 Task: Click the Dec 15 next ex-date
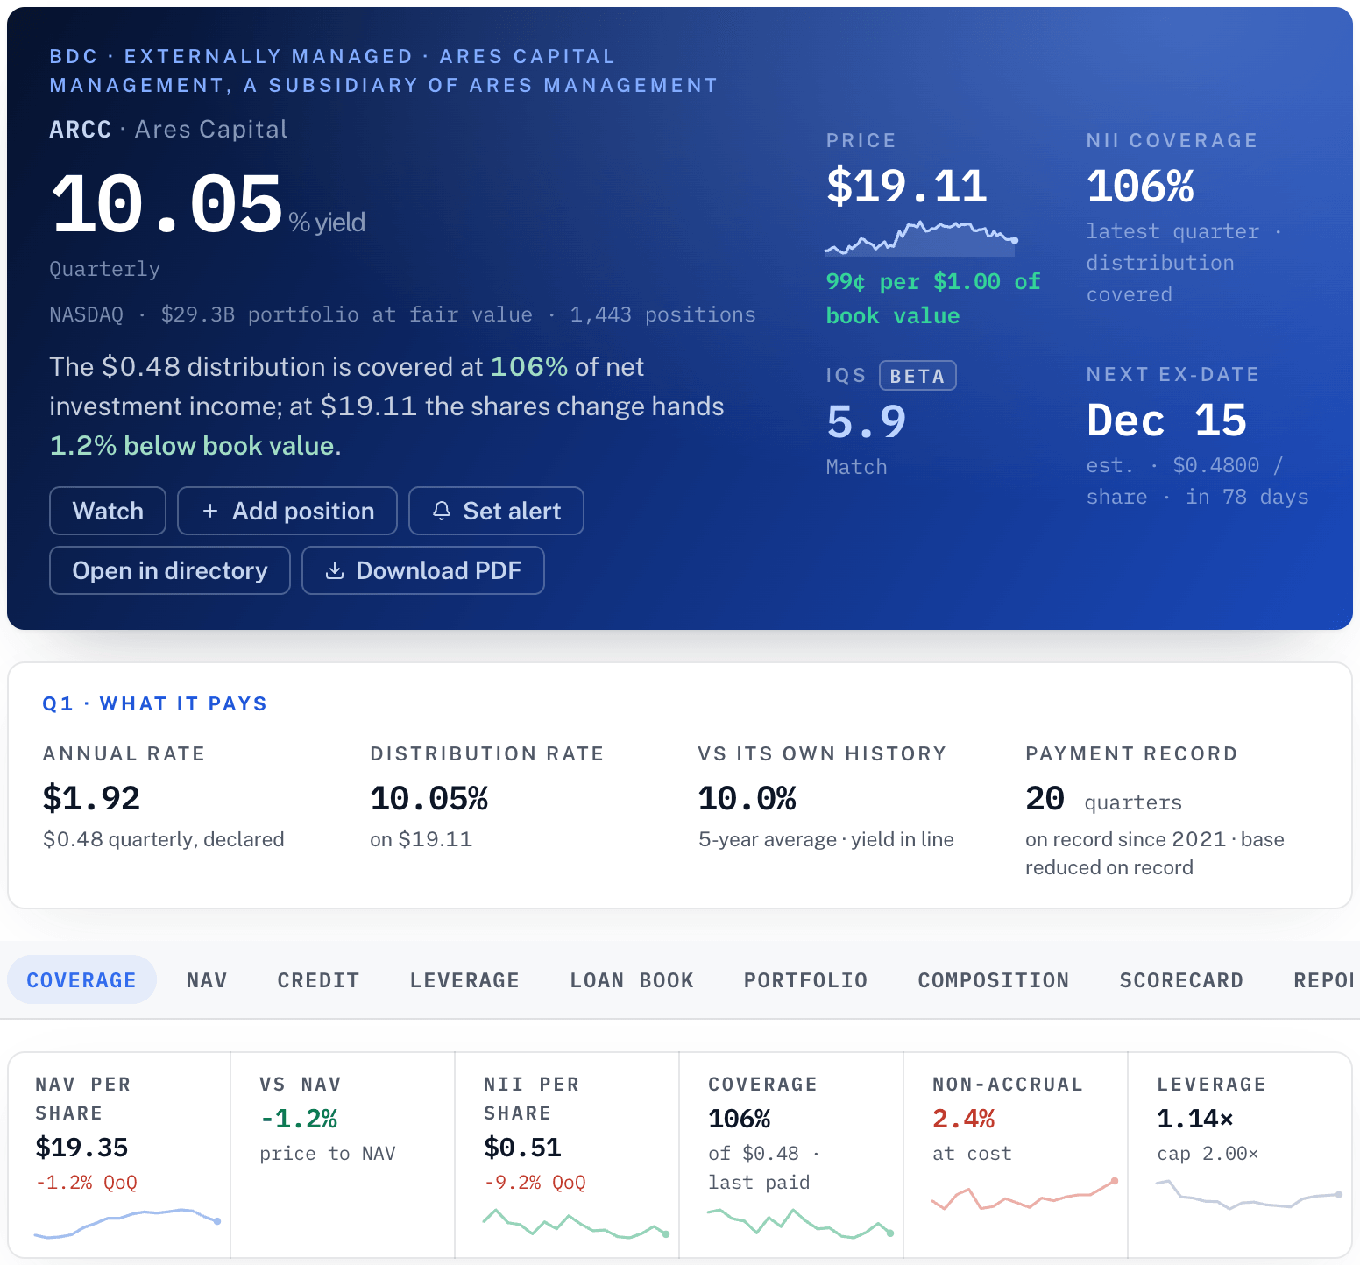tap(1166, 420)
